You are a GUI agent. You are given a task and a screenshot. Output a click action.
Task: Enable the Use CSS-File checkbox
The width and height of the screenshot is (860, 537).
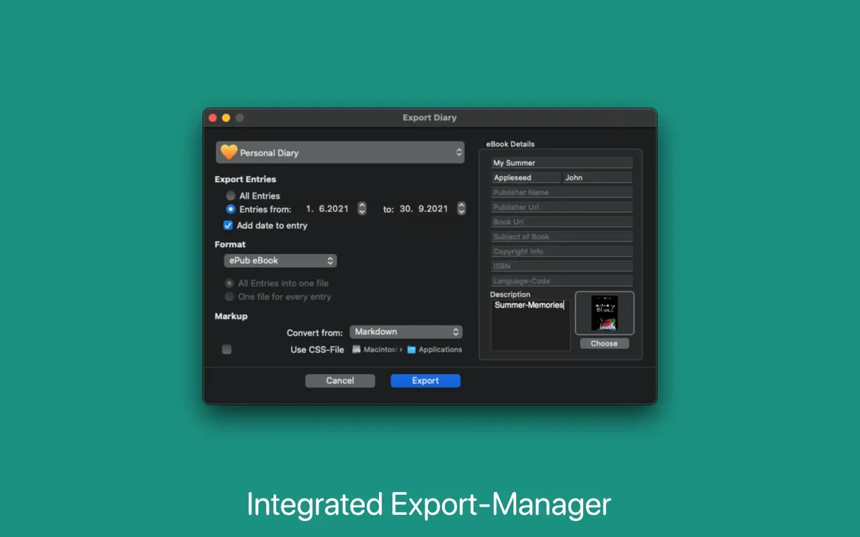click(x=227, y=349)
